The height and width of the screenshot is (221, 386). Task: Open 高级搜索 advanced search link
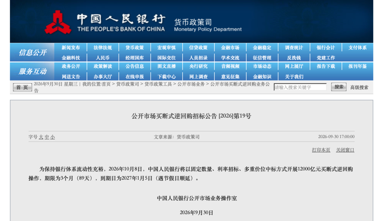359,88
